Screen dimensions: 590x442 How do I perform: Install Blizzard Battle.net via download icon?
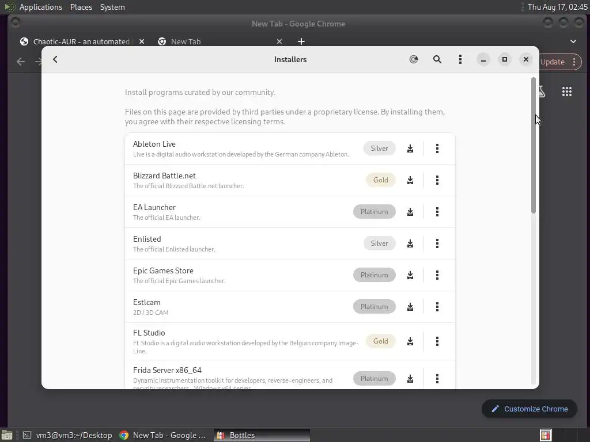click(x=410, y=180)
